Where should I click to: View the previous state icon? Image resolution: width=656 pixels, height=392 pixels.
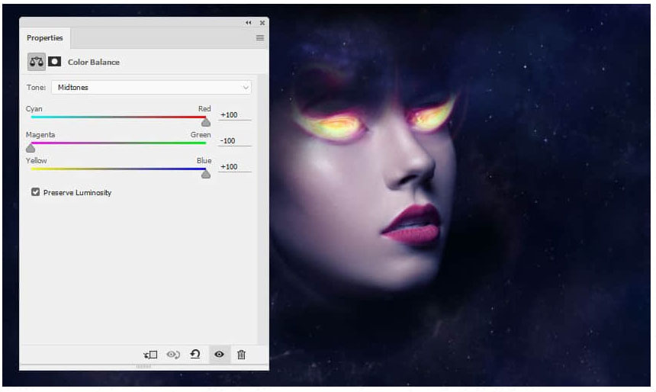[x=173, y=355]
